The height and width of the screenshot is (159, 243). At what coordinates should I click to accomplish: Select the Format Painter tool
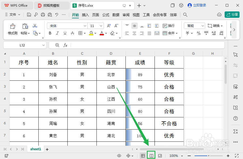12,28
